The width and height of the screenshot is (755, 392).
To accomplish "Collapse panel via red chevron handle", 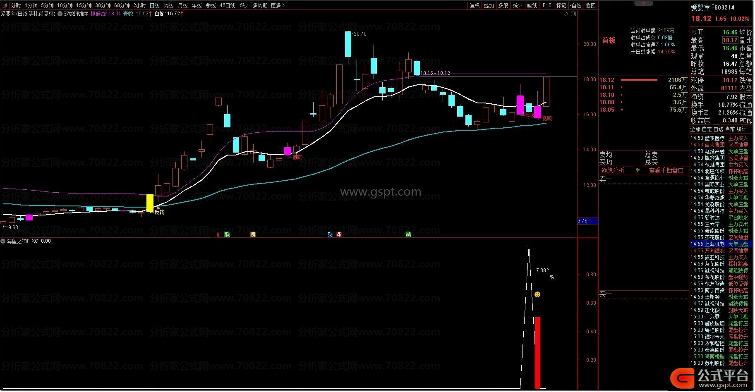I will (643, 3).
